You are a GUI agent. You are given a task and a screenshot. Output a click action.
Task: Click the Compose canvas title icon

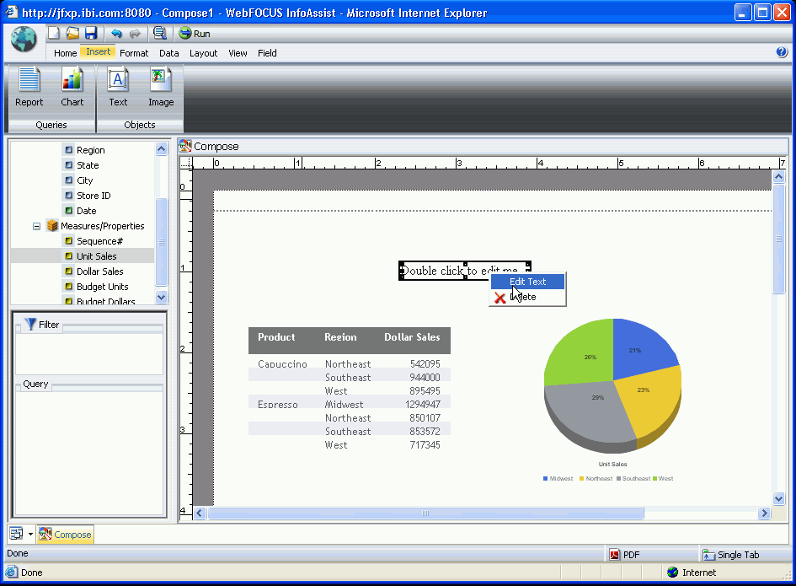pos(185,147)
